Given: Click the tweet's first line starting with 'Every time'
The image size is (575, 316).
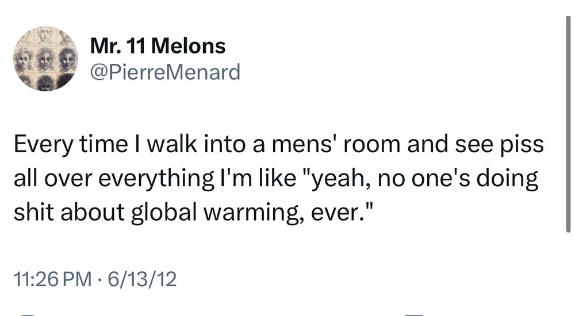Looking at the screenshot, I should click(279, 144).
